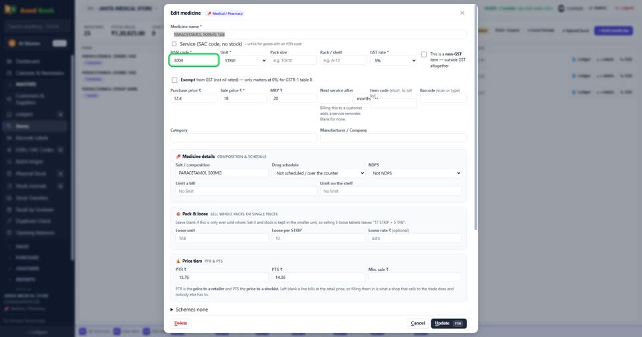Click the Limit on the shelf field
The height and width of the screenshot is (337, 642).
[x=391, y=191]
